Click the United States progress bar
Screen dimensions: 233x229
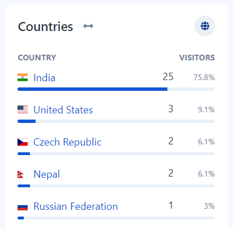point(116,121)
